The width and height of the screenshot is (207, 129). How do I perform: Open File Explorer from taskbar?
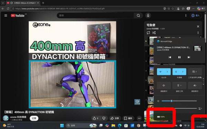click(113, 126)
